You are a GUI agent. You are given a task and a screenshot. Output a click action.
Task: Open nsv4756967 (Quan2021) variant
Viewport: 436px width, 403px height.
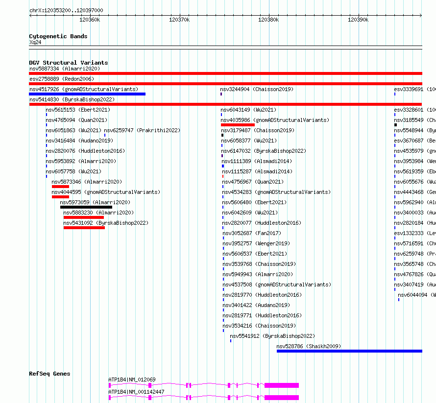pos(253,182)
